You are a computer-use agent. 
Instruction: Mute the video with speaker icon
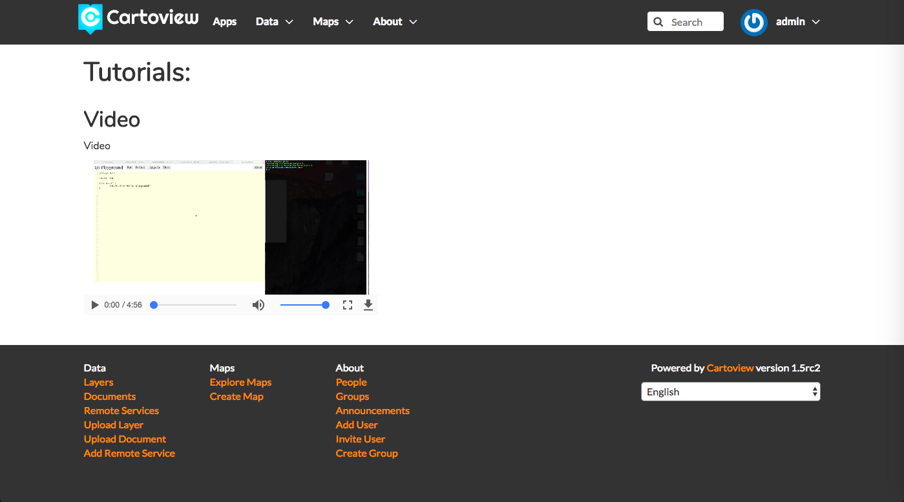(258, 305)
